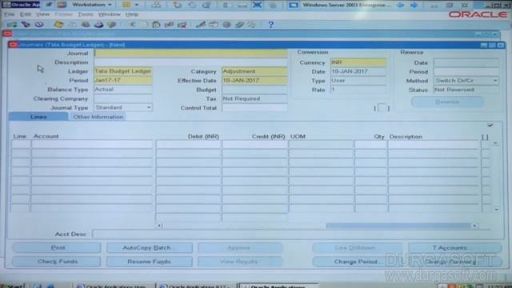Click the first row Account cell
The height and width of the screenshot is (288, 512).
92,144
